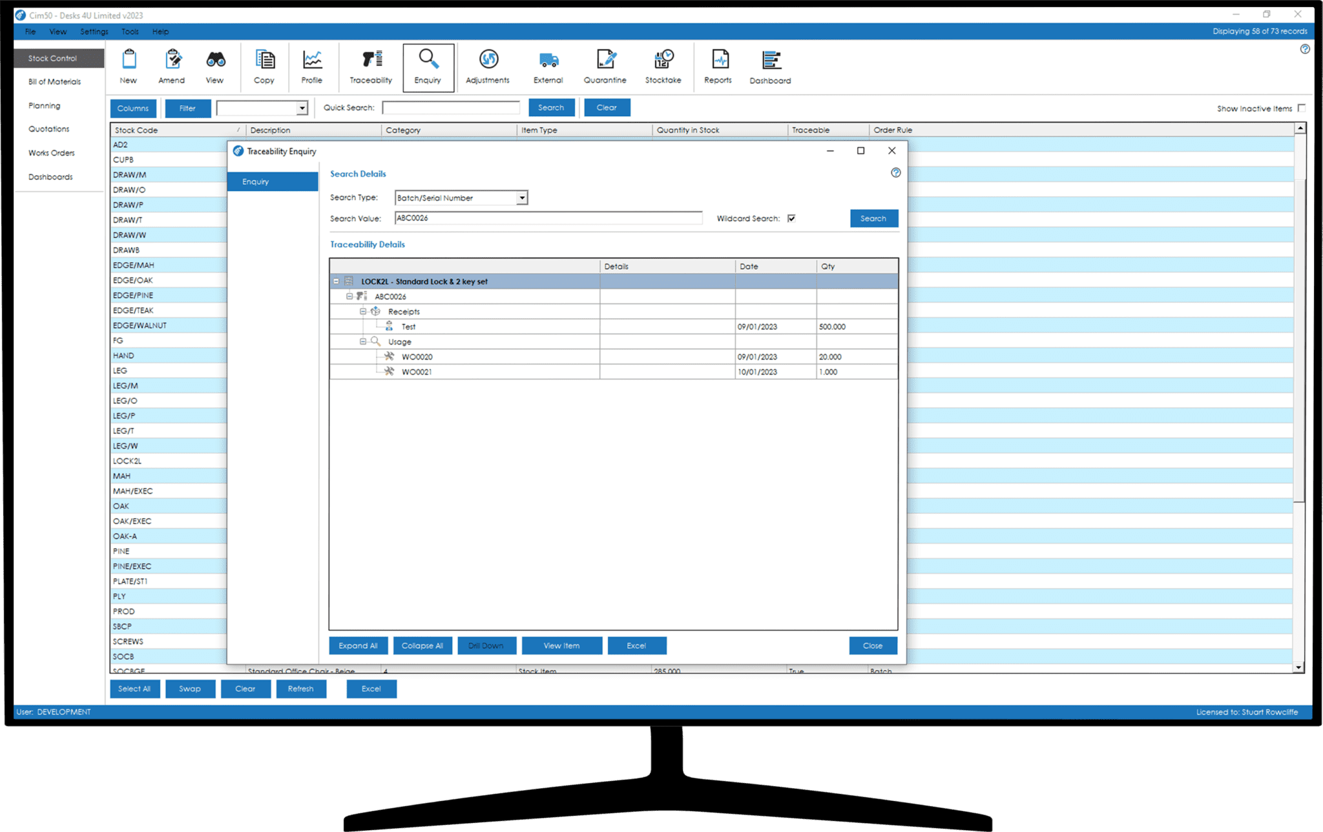Collapse the Receipts branch
1323x832 pixels.
pyautogui.click(x=362, y=311)
